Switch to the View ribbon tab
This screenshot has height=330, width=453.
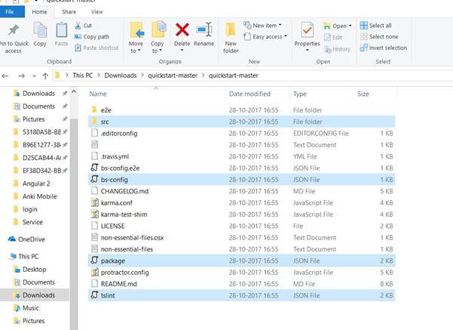pos(96,12)
